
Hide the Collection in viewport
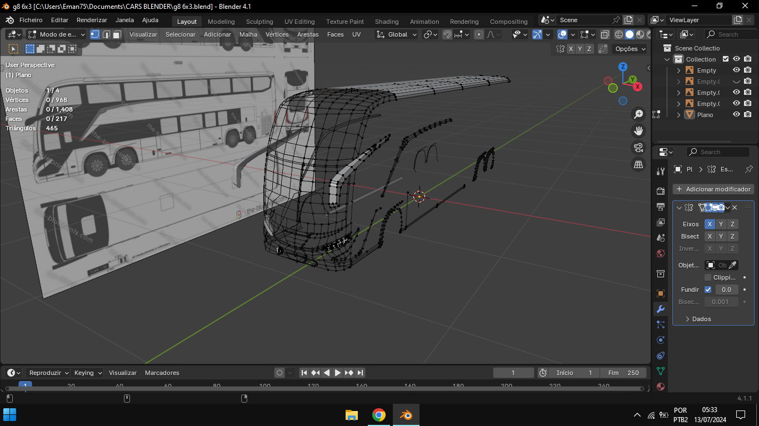pyautogui.click(x=736, y=59)
